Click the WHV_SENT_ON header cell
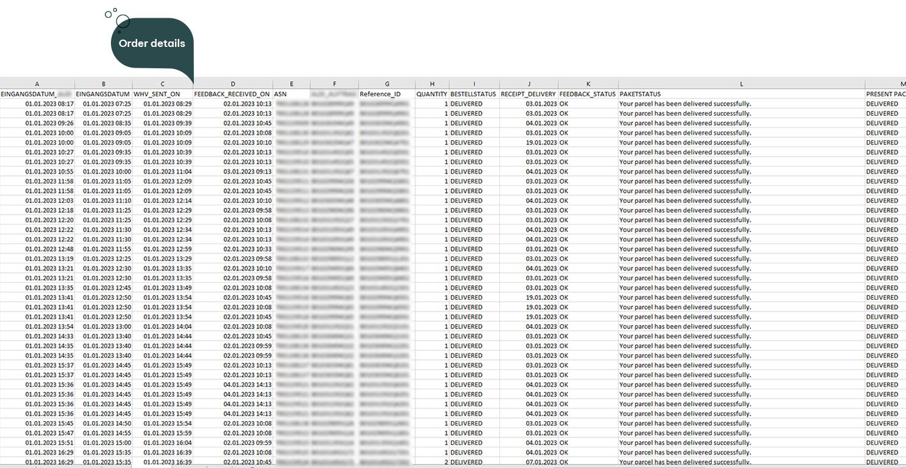Viewport: 906px width, 468px height. pyautogui.click(x=157, y=94)
